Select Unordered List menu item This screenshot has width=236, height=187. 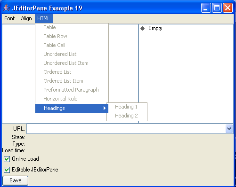(x=72, y=54)
